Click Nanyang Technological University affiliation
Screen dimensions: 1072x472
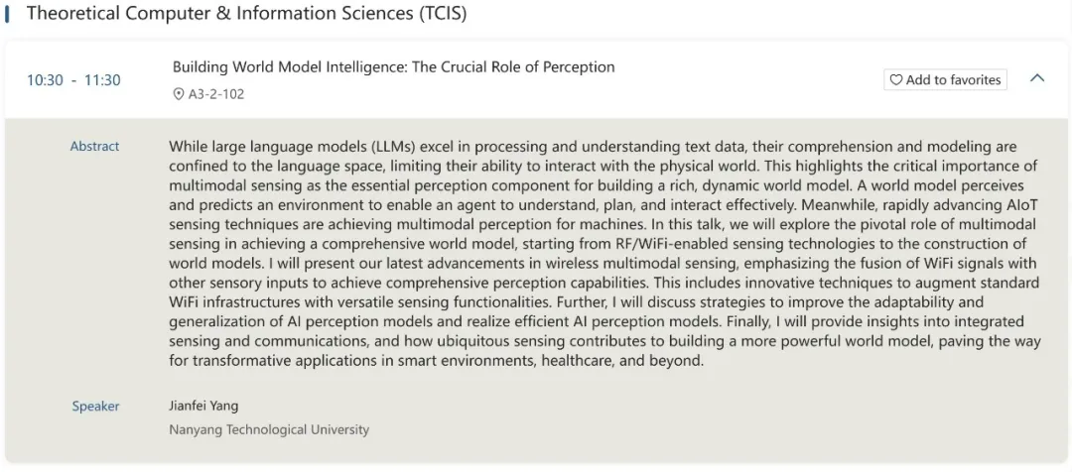(269, 429)
